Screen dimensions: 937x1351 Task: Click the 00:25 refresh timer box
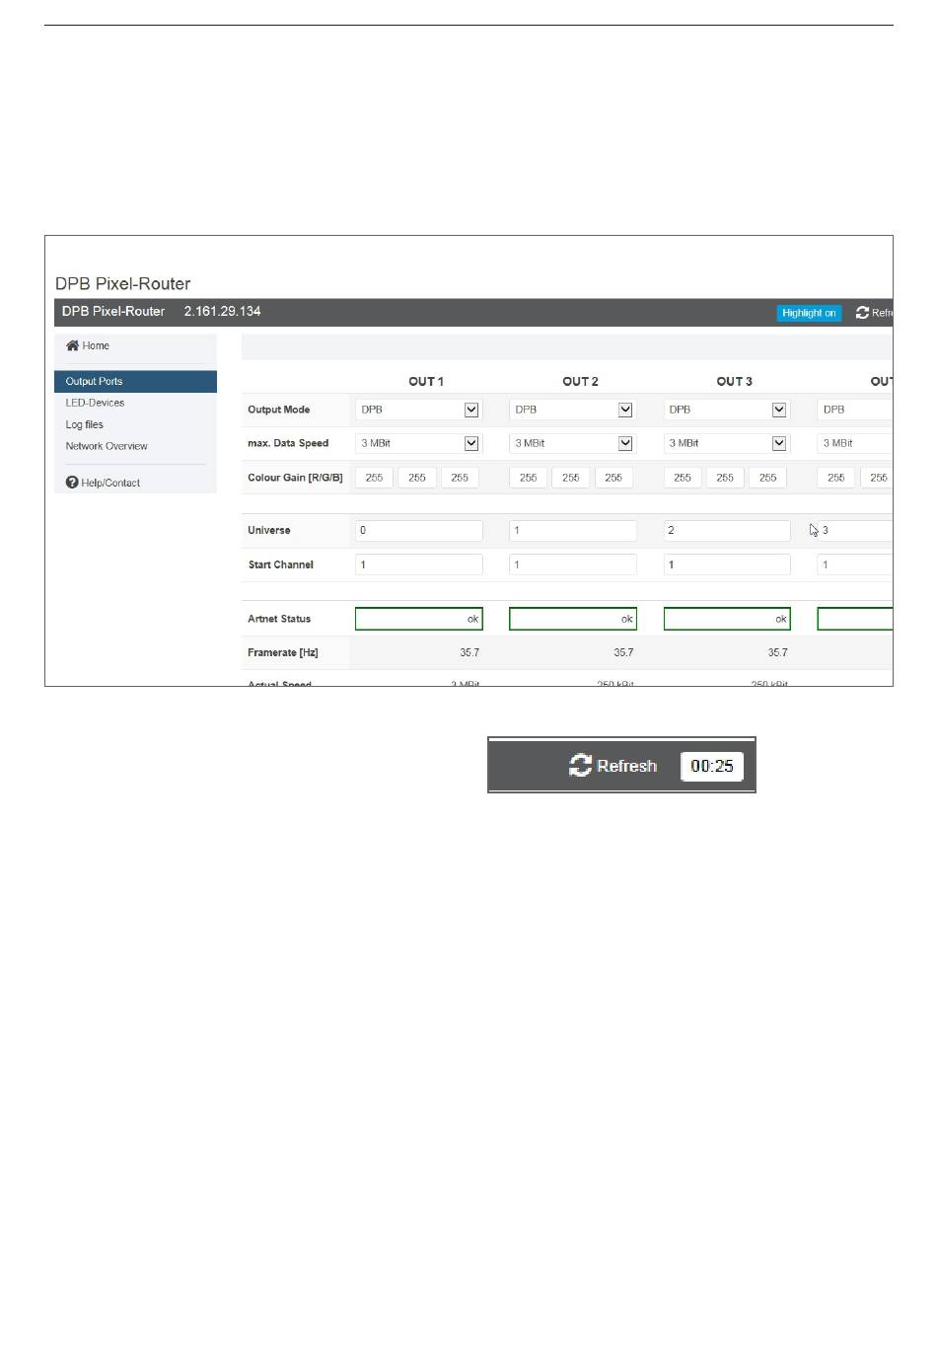[x=712, y=766]
